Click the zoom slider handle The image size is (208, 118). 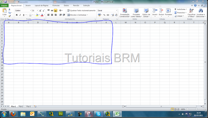[x=196, y=109]
